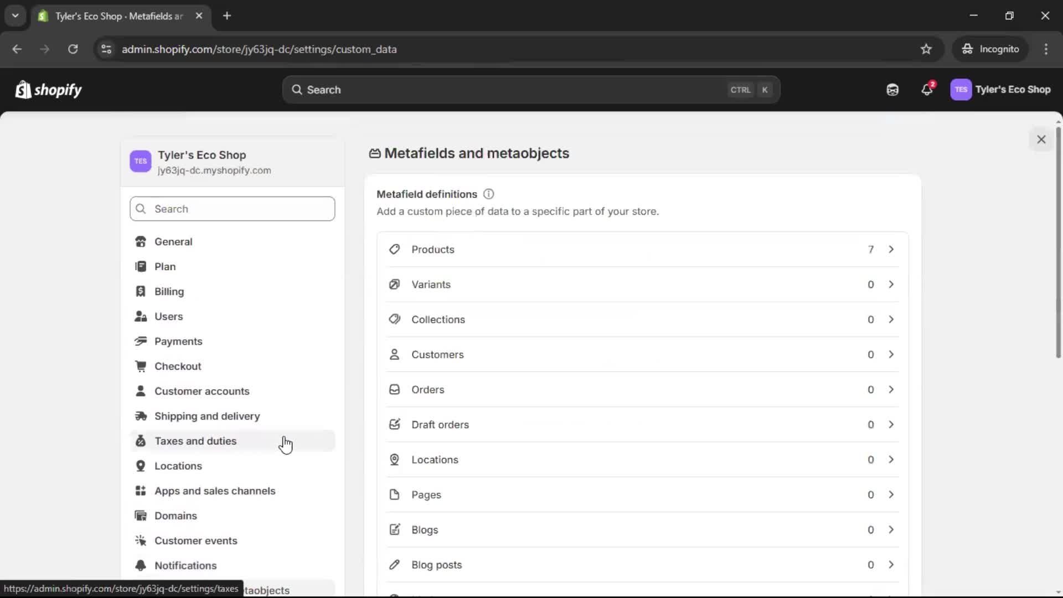This screenshot has height=598, width=1063.
Task: Click the tag icon on the Products row
Action: point(394,249)
